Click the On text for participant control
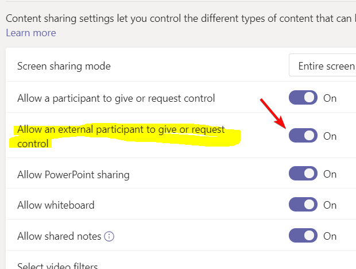The height and width of the screenshot is (269, 356). pos(330,98)
